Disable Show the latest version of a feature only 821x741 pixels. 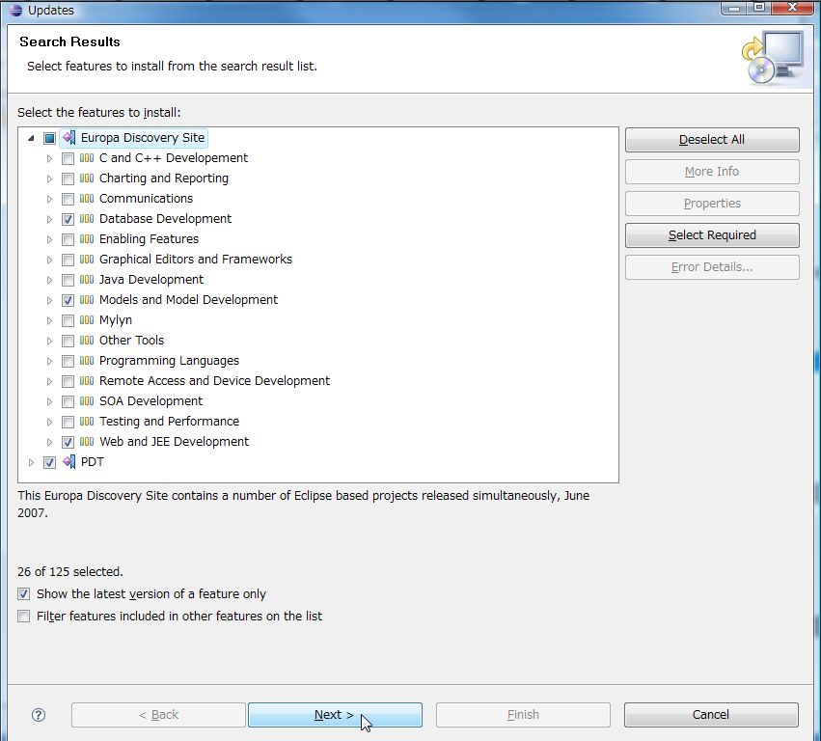click(23, 593)
